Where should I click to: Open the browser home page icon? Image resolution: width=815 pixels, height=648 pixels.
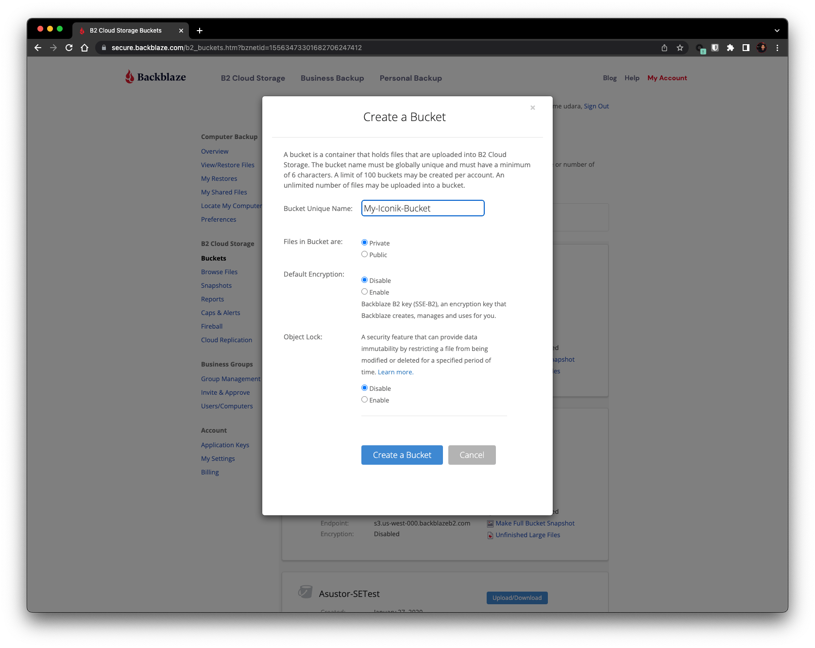(x=85, y=48)
